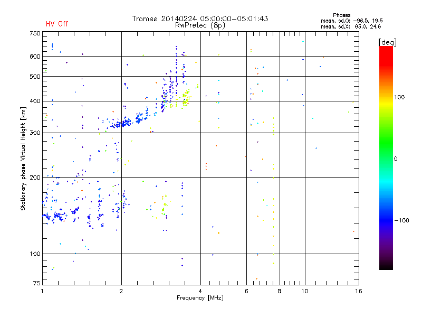
Task: Click the y-axis label '200'
Action: click(35, 178)
